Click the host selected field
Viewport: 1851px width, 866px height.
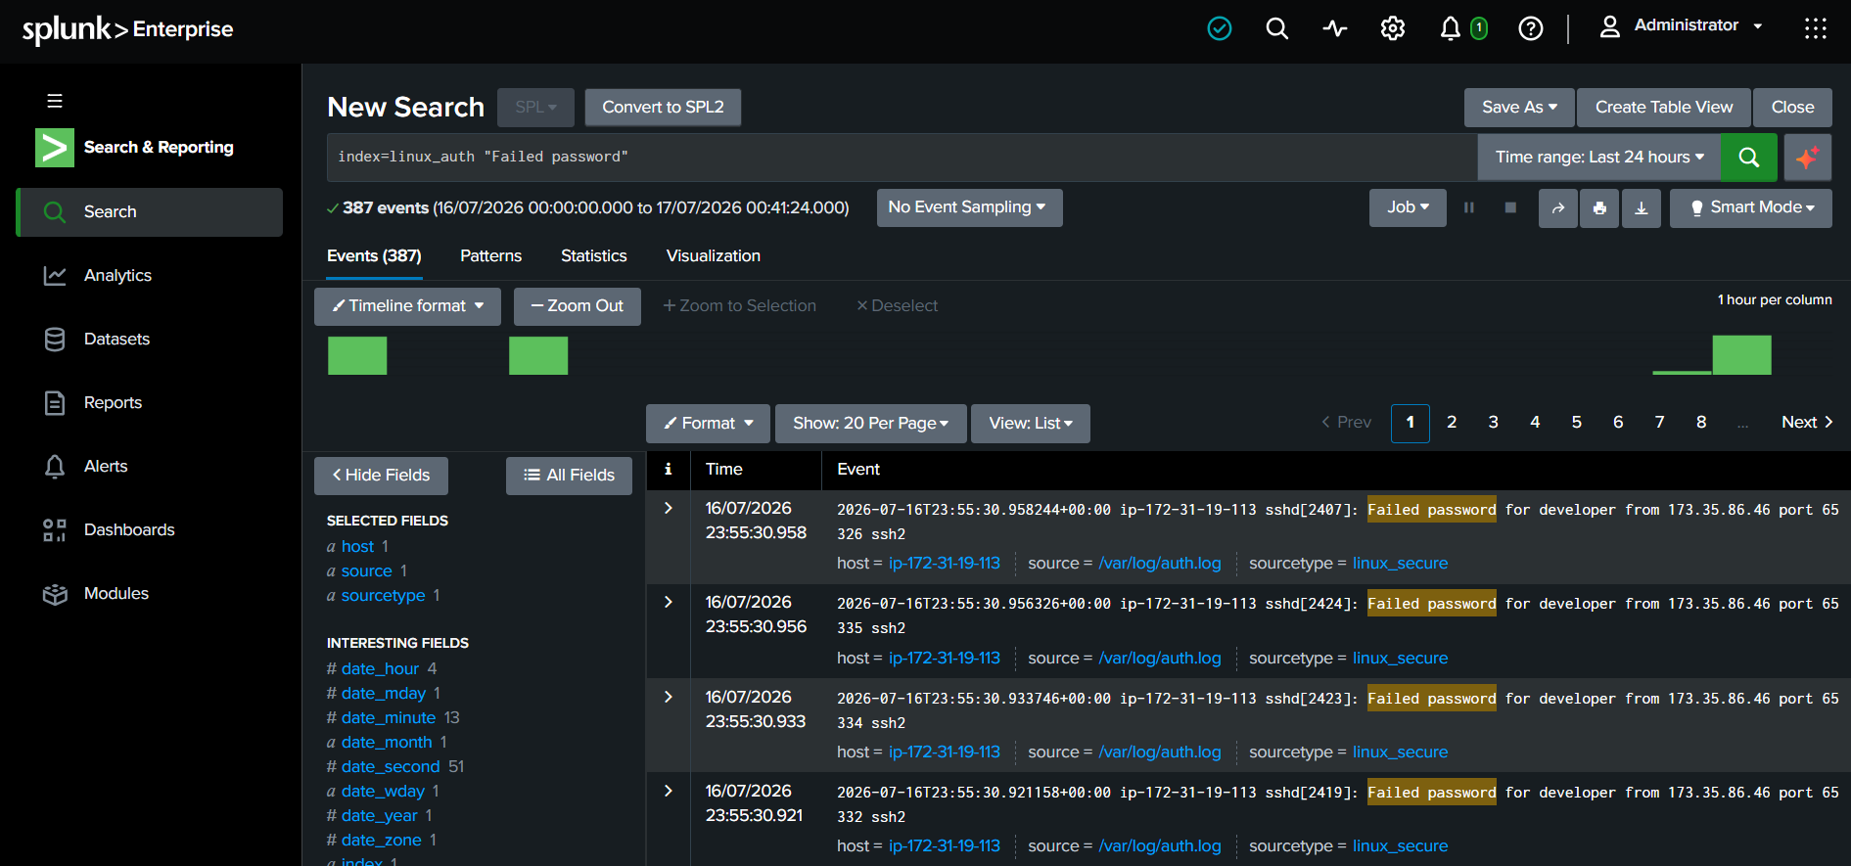pos(357,547)
